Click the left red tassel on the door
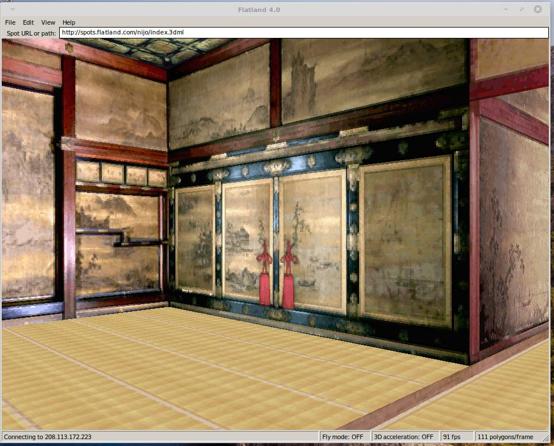 [x=264, y=273]
